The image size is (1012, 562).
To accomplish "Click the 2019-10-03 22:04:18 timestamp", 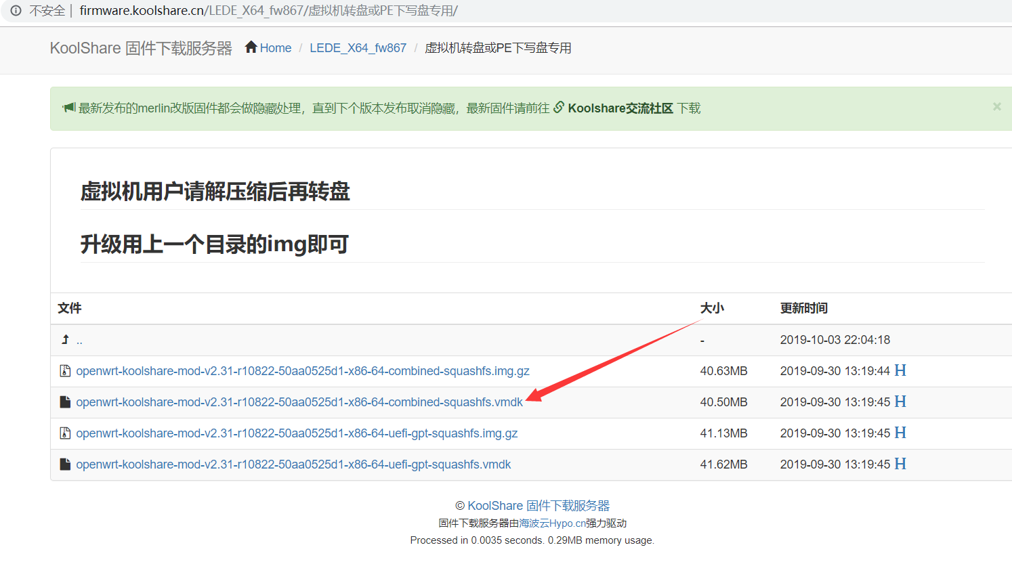I will pos(835,340).
